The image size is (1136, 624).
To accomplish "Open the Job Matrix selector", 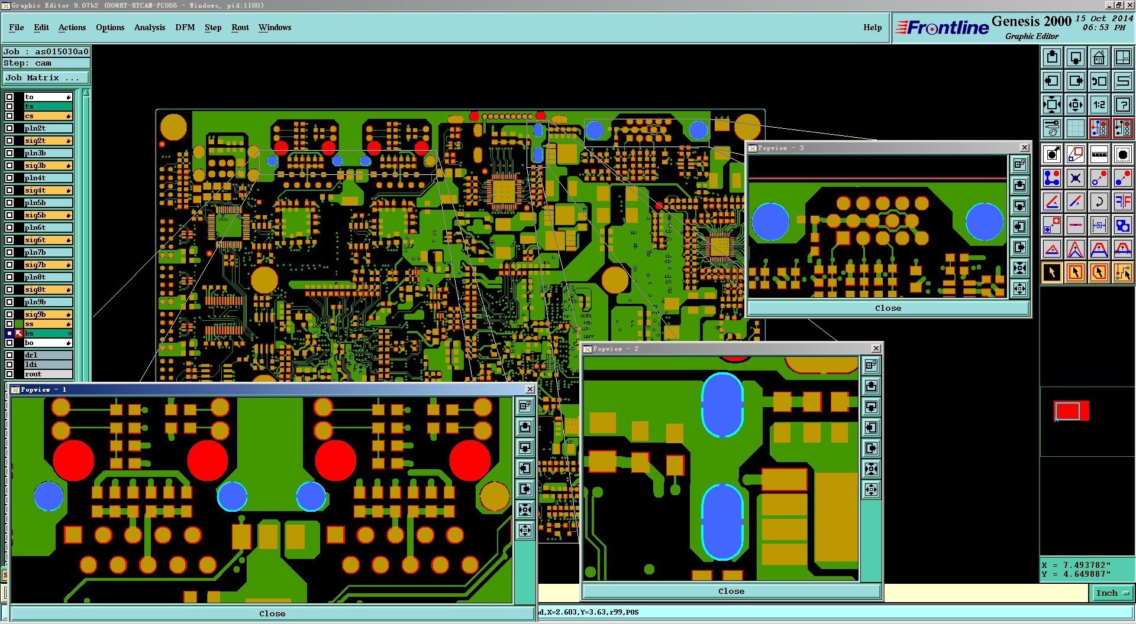I will click(46, 78).
